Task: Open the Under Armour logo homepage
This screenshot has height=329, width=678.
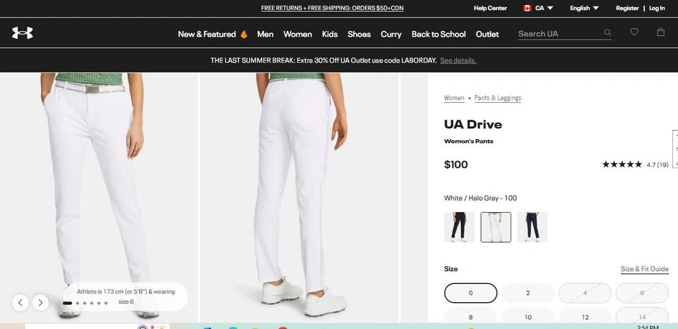Action: [23, 33]
